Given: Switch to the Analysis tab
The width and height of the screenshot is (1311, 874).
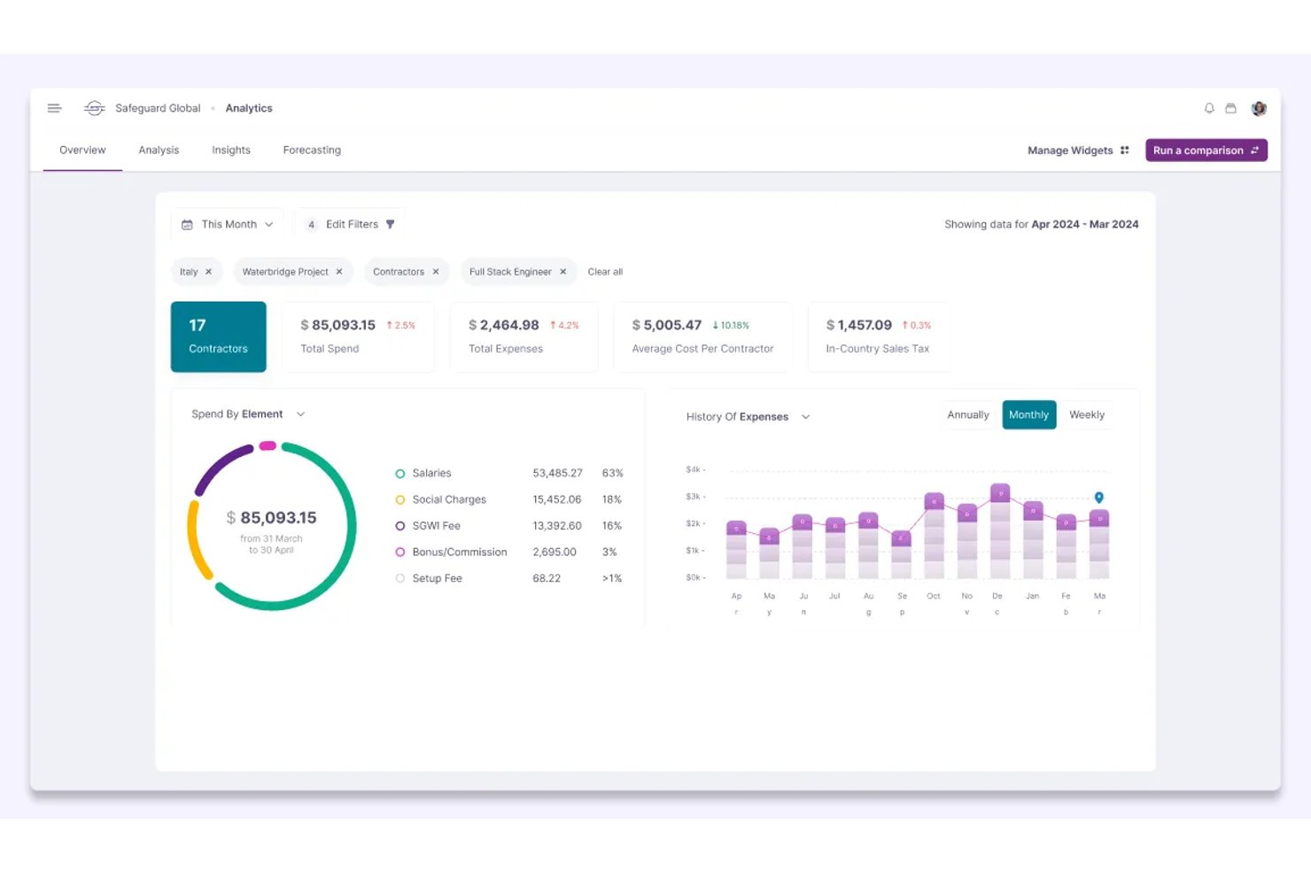Looking at the screenshot, I should [159, 151].
